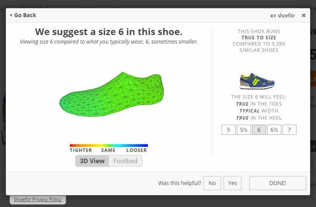The height and width of the screenshot is (207, 316).
Task: Select size 5
Action: (228, 130)
